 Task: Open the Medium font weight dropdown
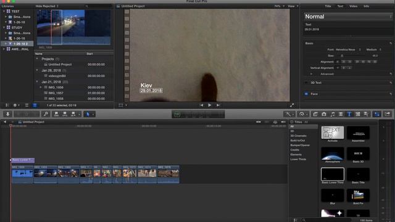(x=374, y=49)
